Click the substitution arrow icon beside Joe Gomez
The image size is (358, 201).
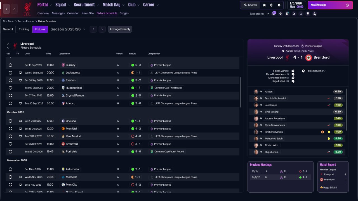coord(329,105)
